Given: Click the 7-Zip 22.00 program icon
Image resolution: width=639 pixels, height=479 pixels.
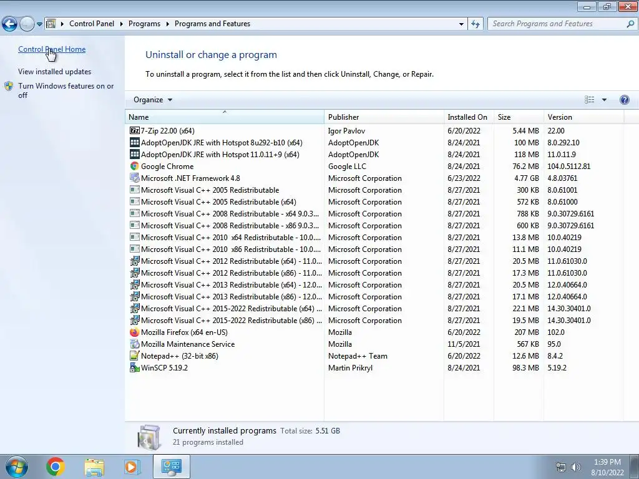Looking at the screenshot, I should click(x=135, y=131).
